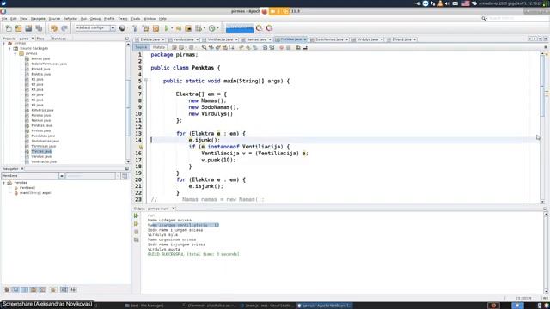Open the configuration combo box arrow

(x=113, y=28)
